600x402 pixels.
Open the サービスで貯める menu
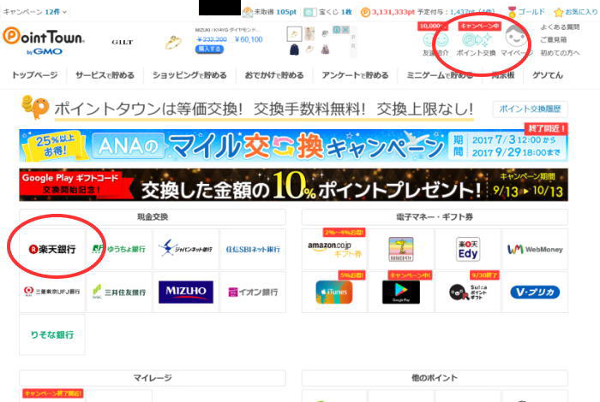click(105, 75)
